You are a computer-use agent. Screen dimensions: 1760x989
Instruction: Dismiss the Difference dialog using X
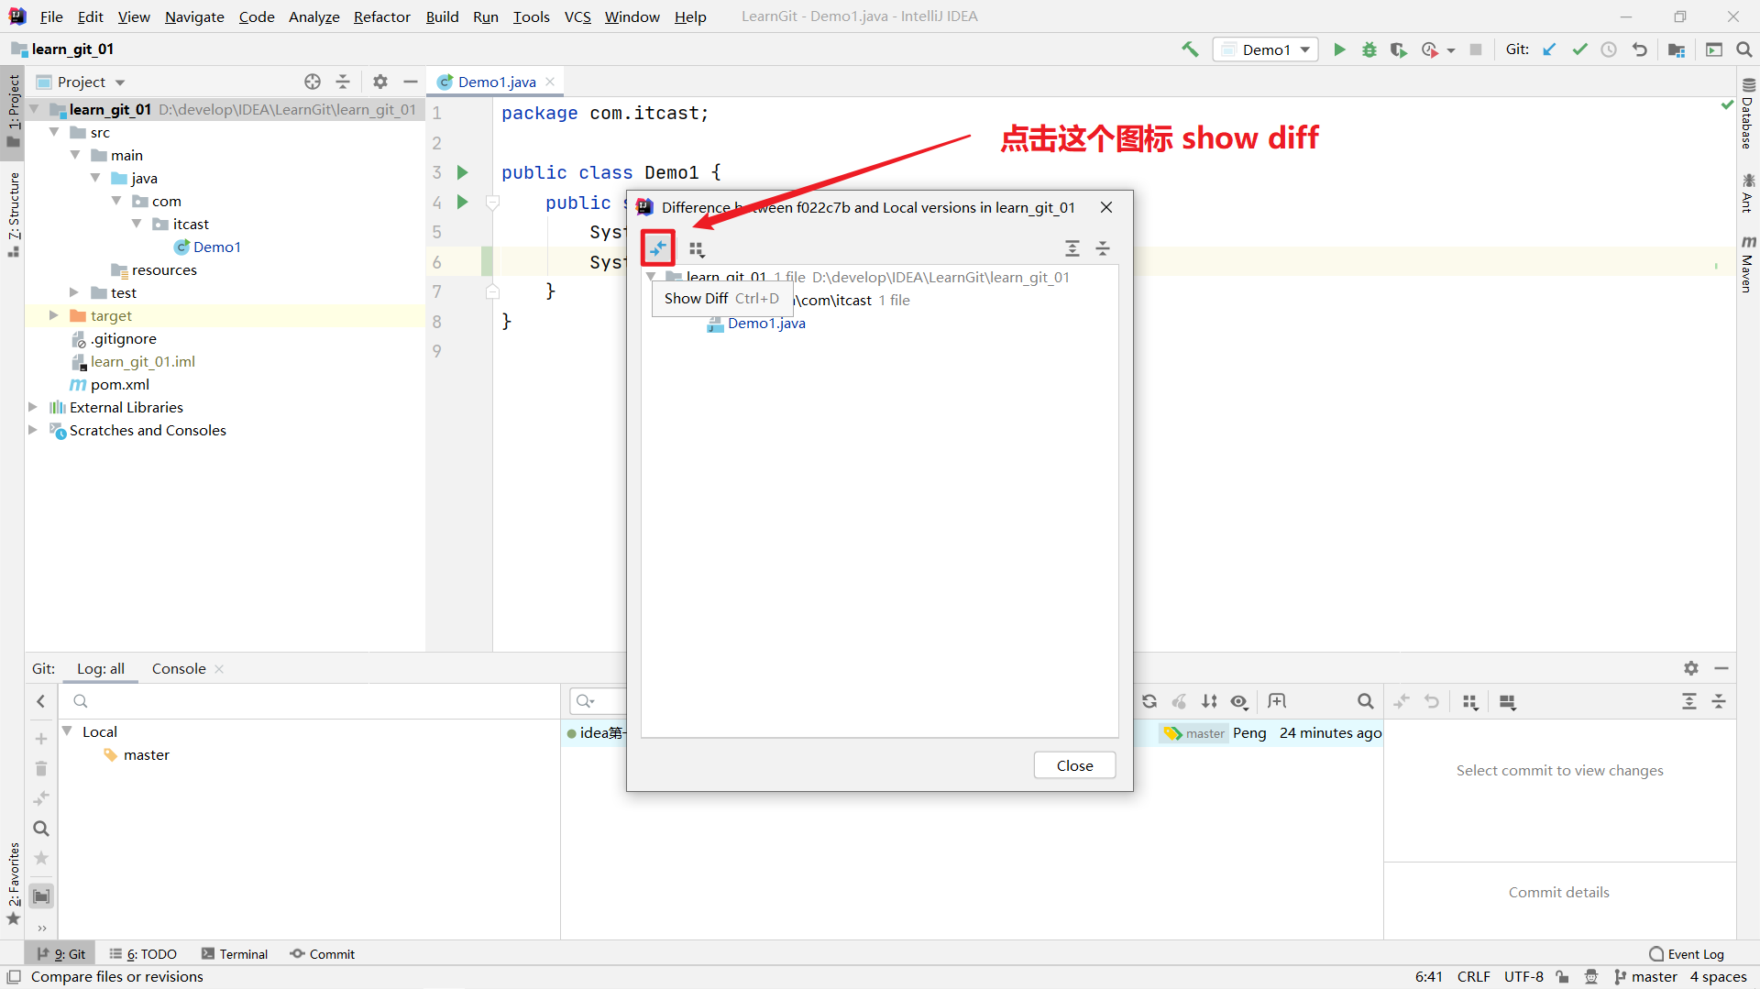coord(1106,207)
